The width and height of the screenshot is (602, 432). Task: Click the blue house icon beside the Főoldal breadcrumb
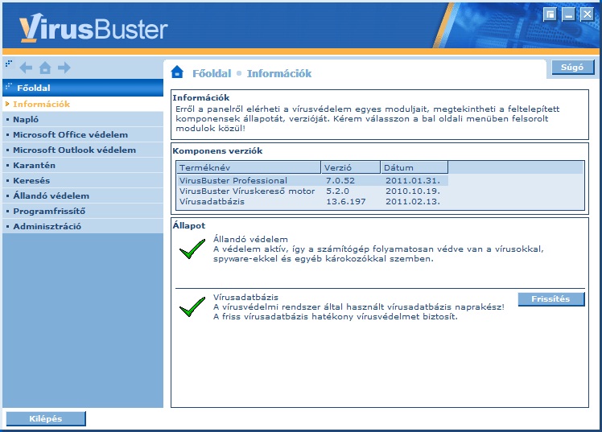pyautogui.click(x=177, y=72)
